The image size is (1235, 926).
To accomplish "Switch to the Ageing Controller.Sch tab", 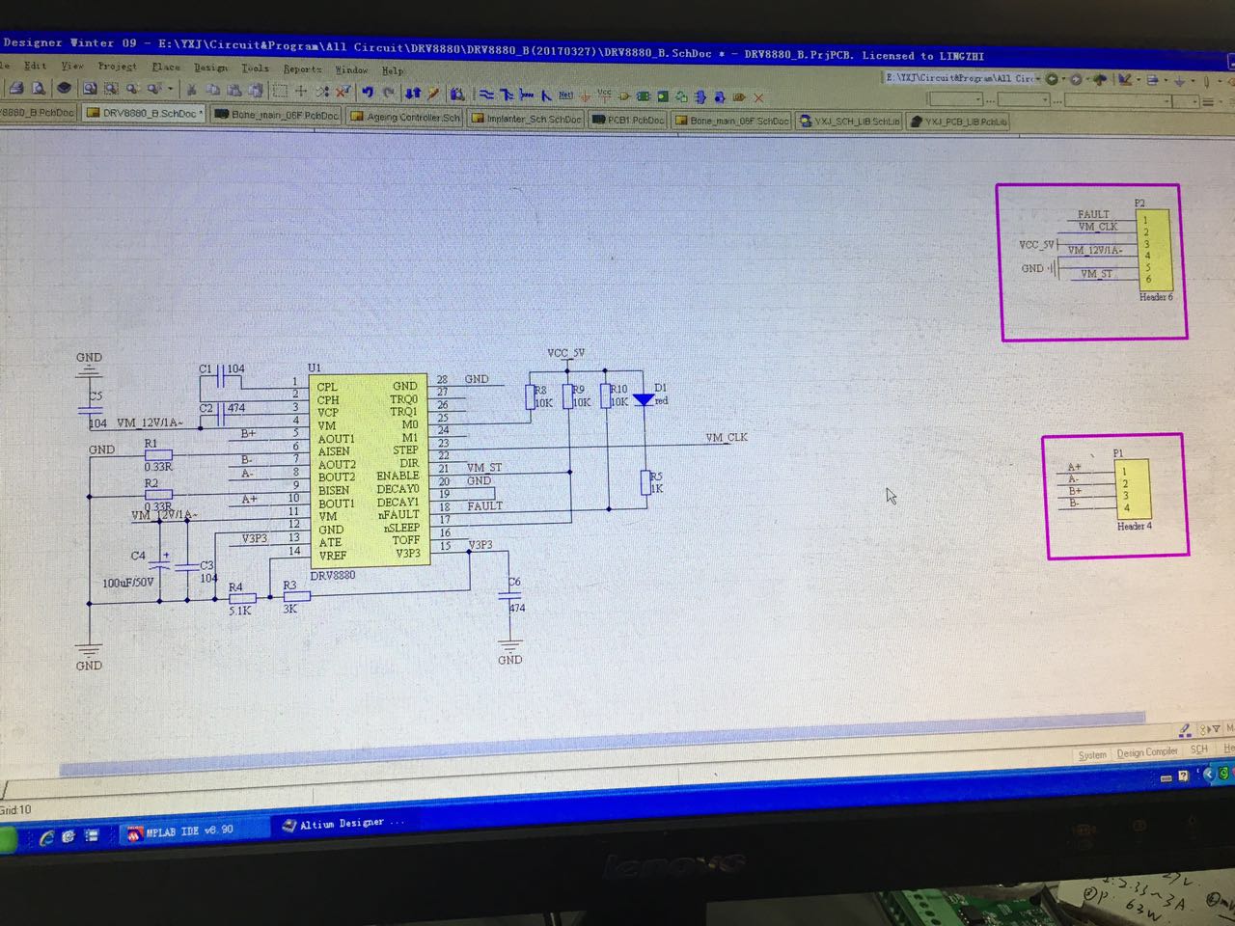I will (x=406, y=117).
